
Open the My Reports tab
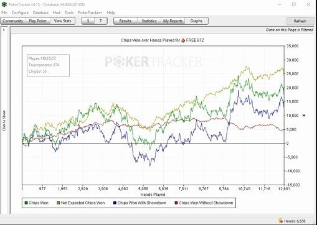coord(173,21)
